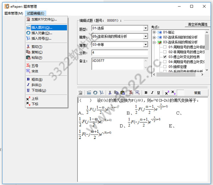Click the question text line in editor
Image resolution: width=213 pixels, height=185 pixels.
[139, 100]
